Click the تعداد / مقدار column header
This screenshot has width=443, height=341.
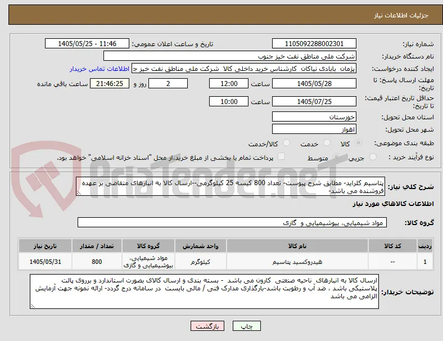97,246
